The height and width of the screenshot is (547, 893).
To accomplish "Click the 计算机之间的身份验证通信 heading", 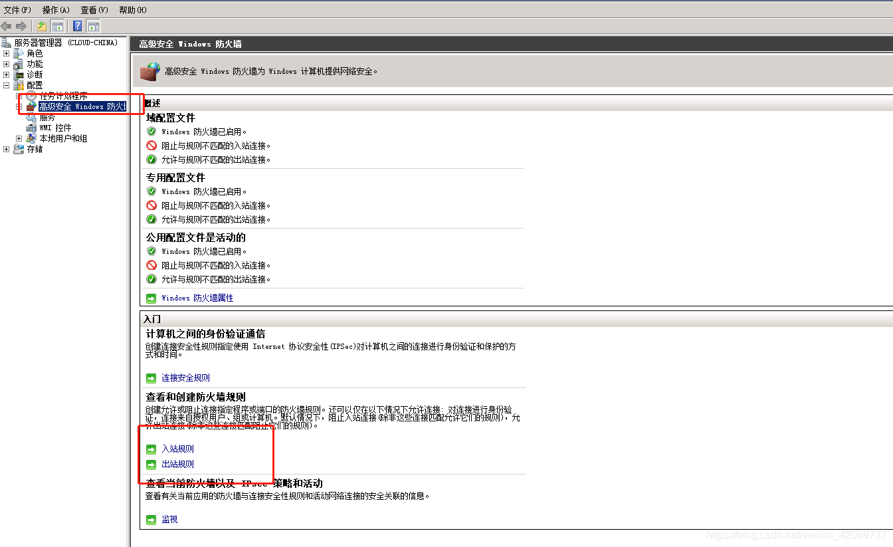I will pos(205,334).
